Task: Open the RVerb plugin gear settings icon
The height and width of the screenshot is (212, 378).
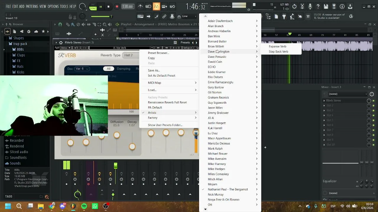Action: (61, 43)
